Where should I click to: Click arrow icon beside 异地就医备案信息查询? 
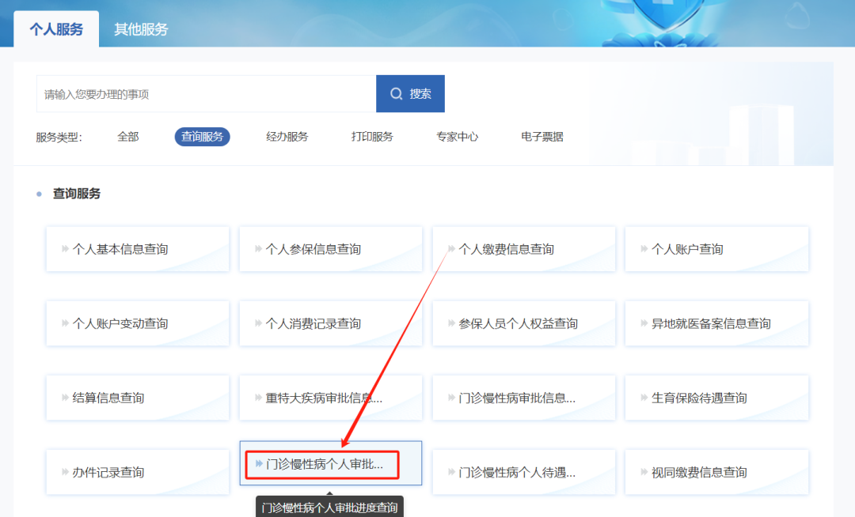(x=644, y=323)
